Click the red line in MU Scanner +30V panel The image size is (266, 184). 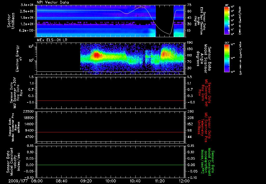110,101
